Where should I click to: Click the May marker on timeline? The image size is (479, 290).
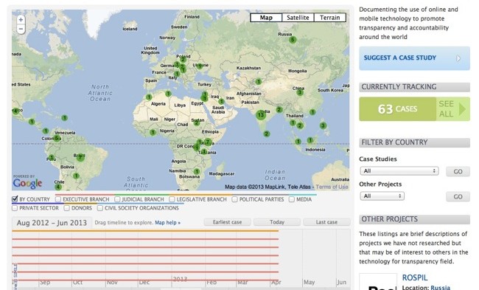[x=310, y=282]
